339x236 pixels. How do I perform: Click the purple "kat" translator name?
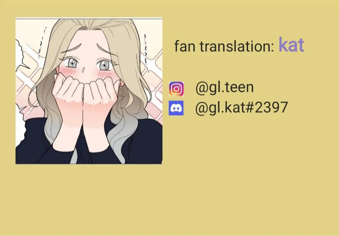291,44
